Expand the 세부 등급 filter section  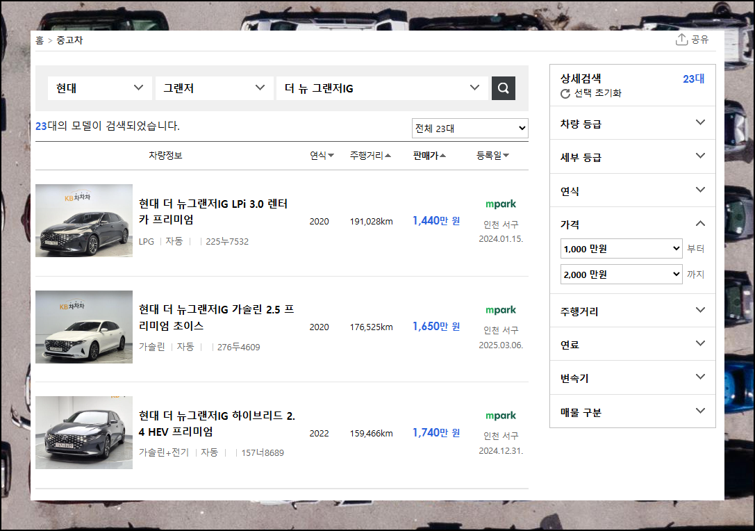point(633,156)
